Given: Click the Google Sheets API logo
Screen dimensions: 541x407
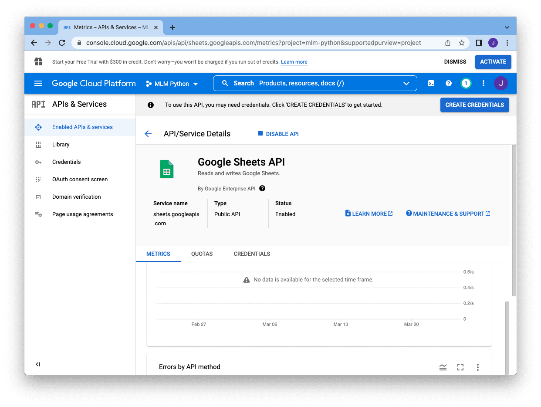Looking at the screenshot, I should click(x=167, y=169).
